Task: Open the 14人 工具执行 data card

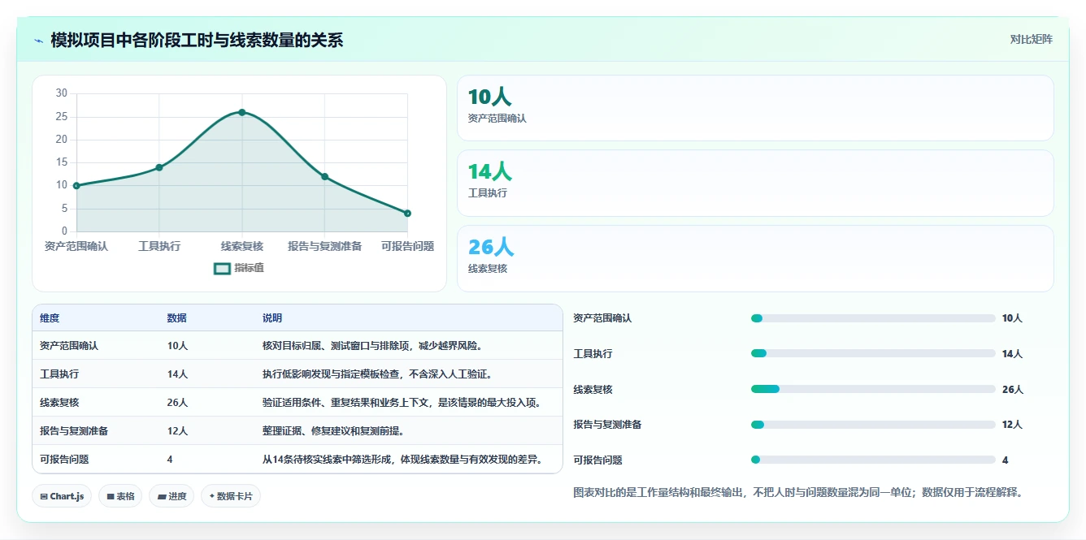Action: (x=755, y=183)
